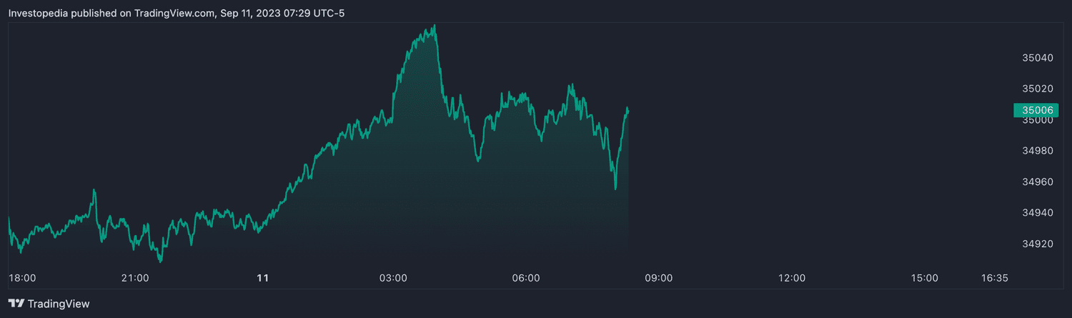Click the chart's highest price peak

(x=435, y=26)
